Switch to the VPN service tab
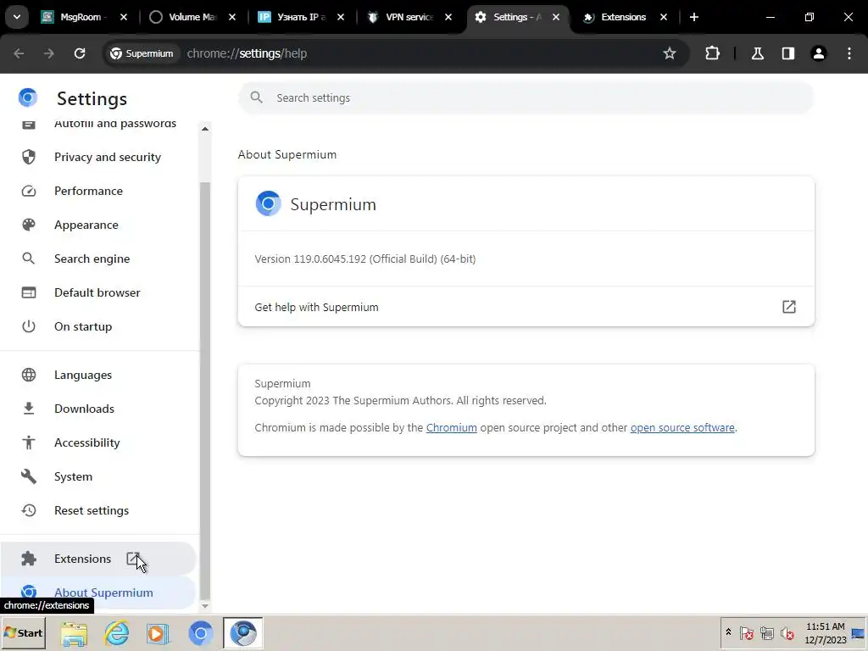This screenshot has height=651, width=868. [x=409, y=17]
